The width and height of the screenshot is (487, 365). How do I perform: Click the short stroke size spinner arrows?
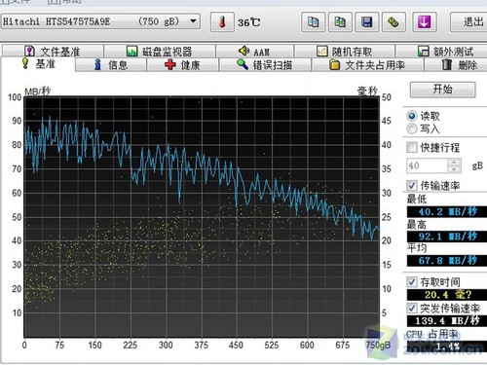click(x=454, y=165)
